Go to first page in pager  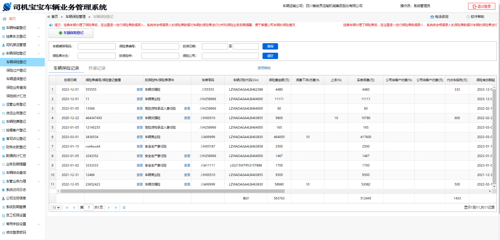[x=67, y=208]
